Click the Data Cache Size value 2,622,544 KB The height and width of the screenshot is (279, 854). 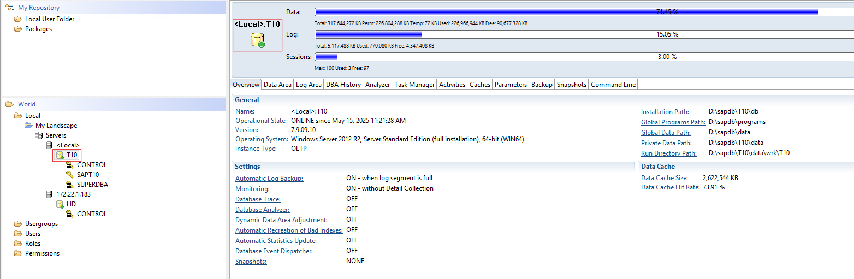click(720, 179)
